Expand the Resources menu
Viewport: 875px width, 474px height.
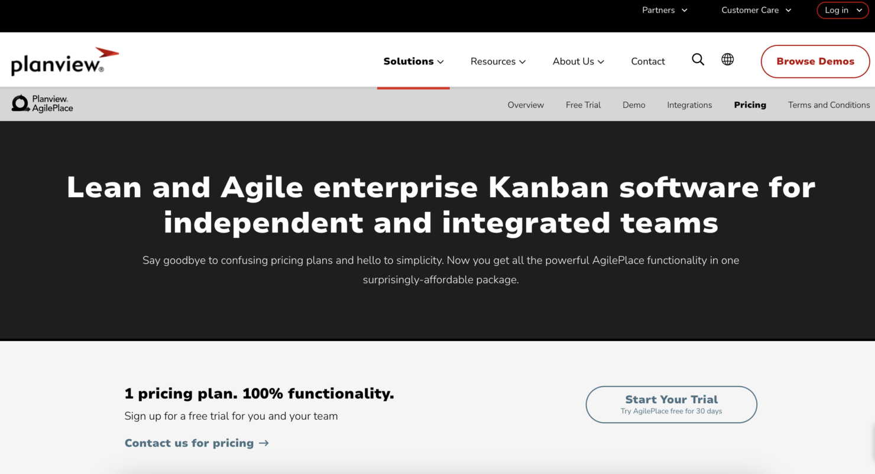(498, 61)
